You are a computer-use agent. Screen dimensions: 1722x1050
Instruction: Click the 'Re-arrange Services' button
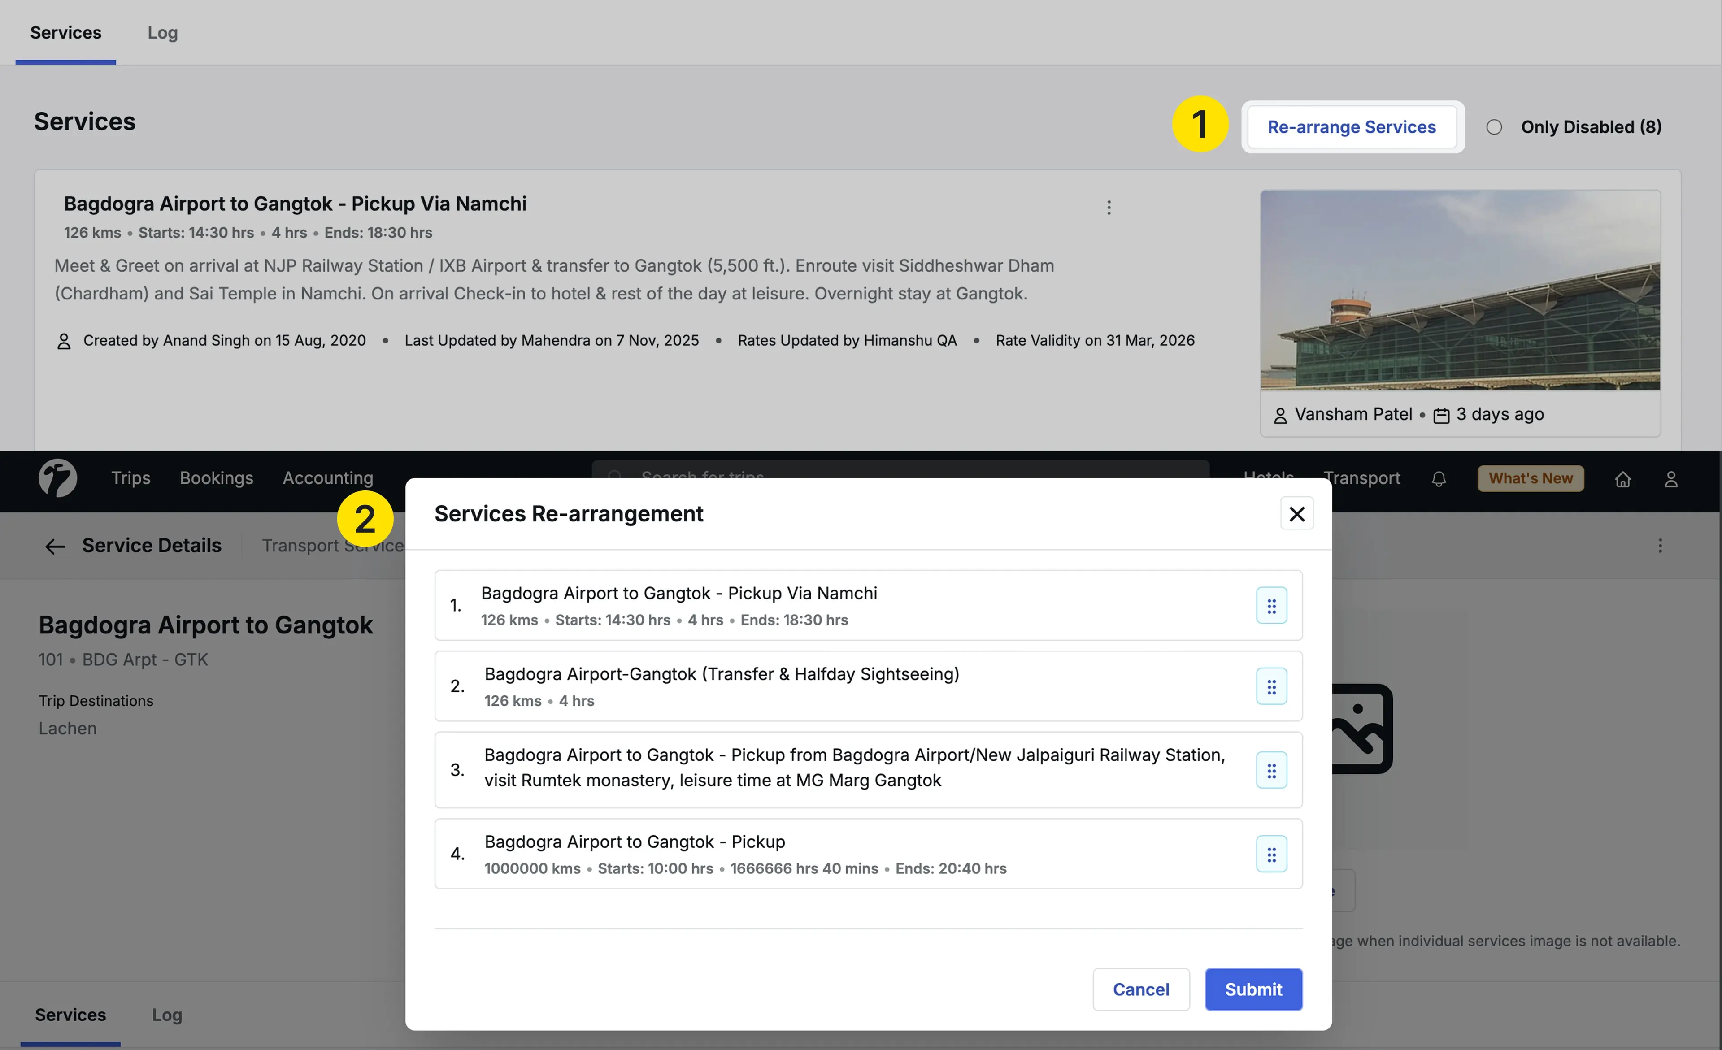coord(1352,126)
